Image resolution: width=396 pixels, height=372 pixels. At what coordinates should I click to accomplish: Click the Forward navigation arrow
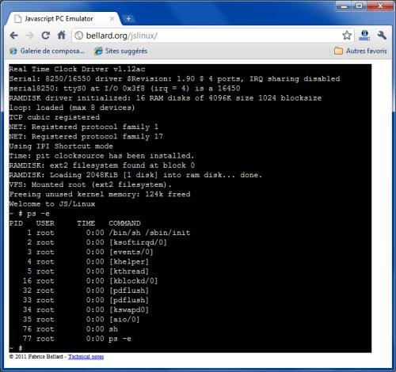[x=29, y=36]
